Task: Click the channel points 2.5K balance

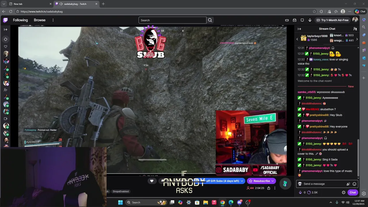Action: [313, 192]
